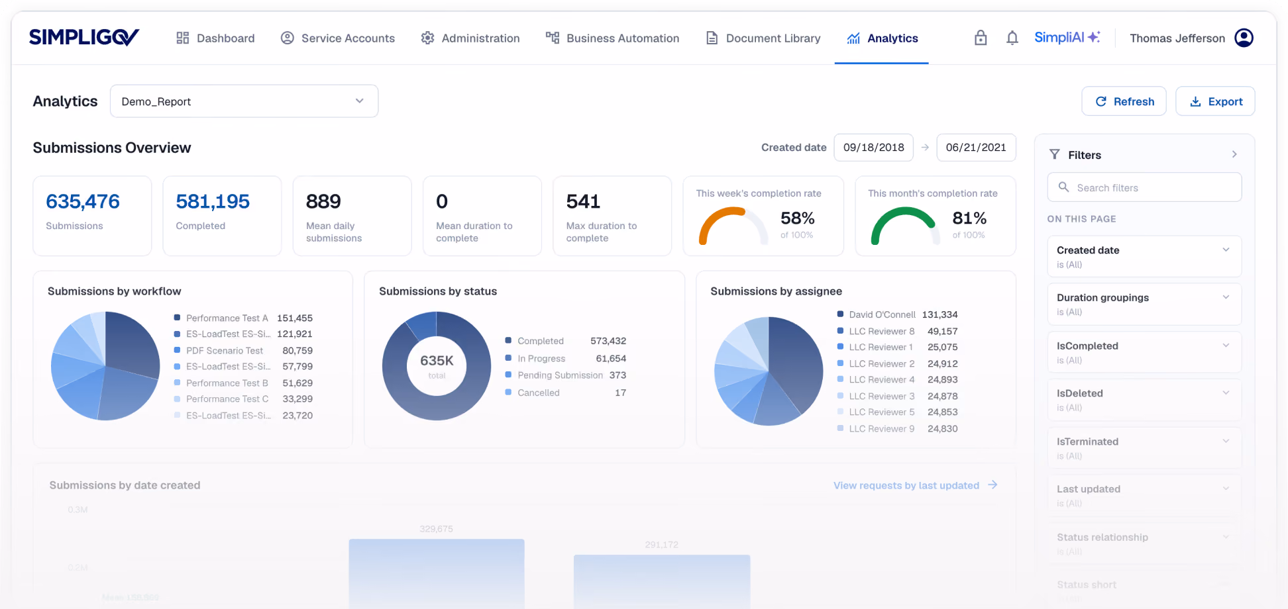The image size is (1288, 609).
Task: Click Cancelled legend row
Action: [x=566, y=393]
